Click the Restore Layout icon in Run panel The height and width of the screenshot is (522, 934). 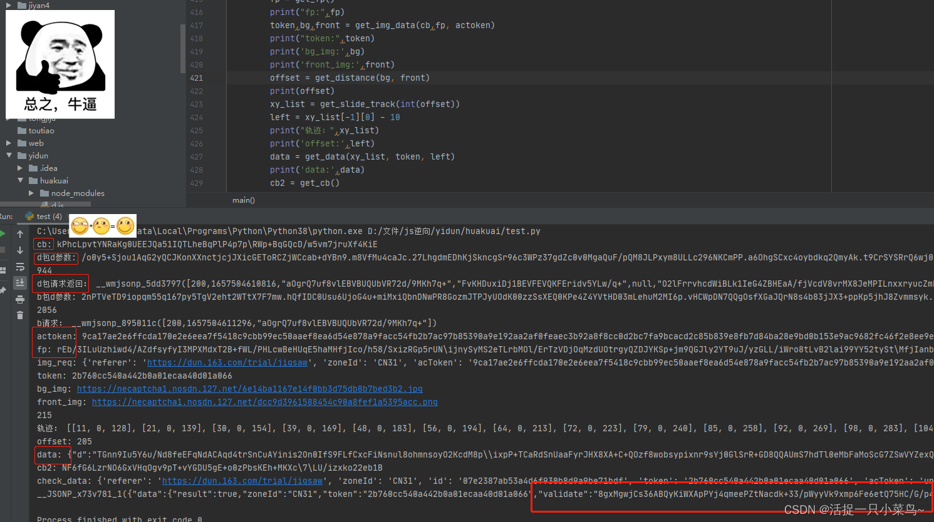point(3,270)
